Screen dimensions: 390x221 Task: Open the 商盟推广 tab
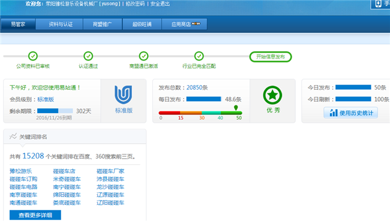point(102,24)
